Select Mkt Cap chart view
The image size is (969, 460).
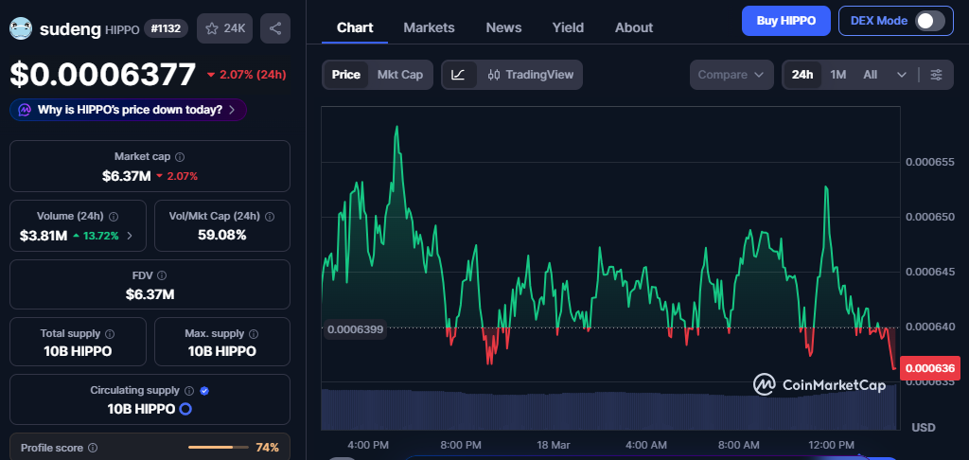400,75
